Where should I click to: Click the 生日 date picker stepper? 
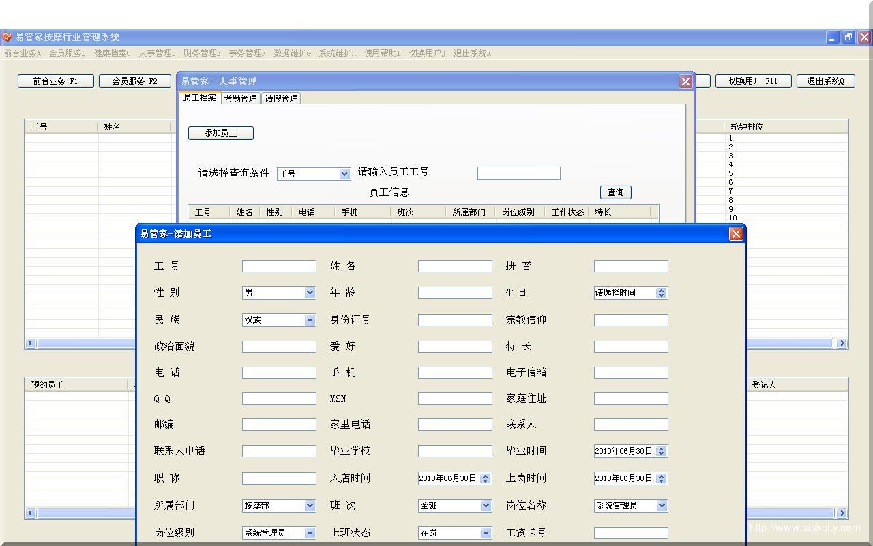[x=660, y=292]
